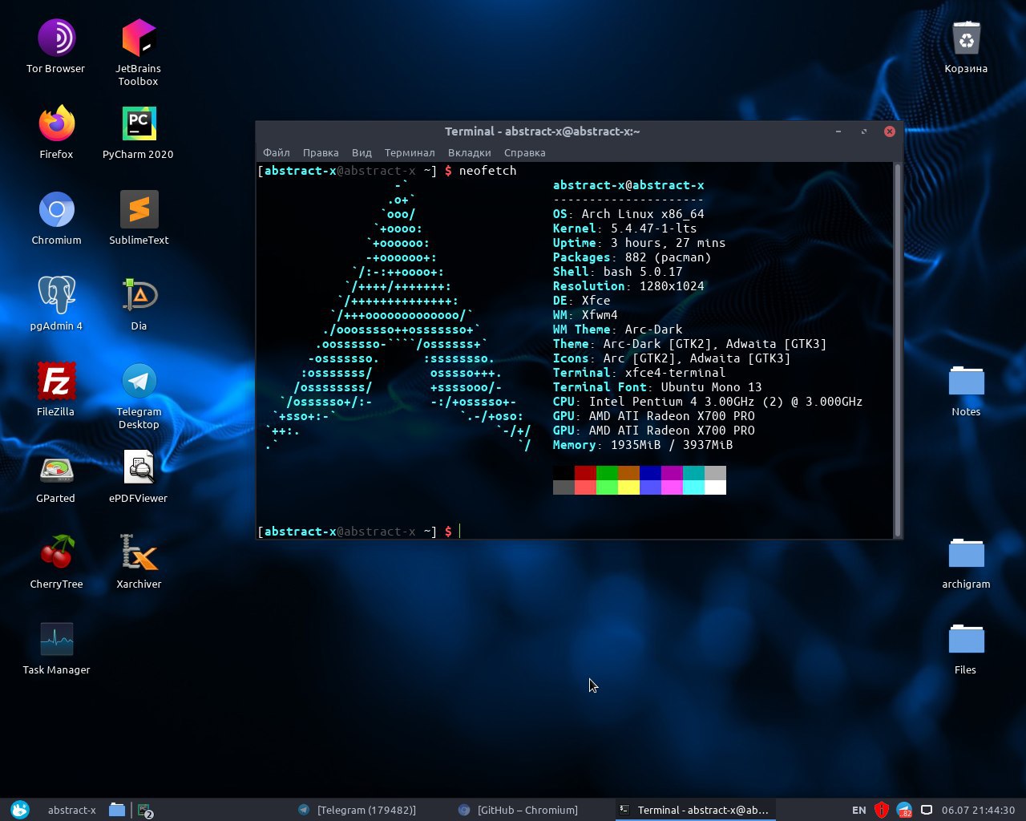Open the Справка menu in Terminal

[x=525, y=152]
